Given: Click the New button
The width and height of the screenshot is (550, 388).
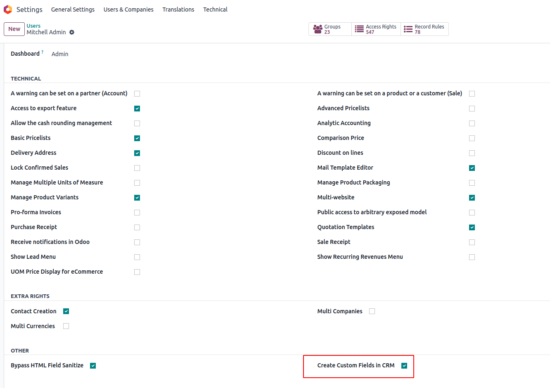Looking at the screenshot, I should [x=14, y=29].
